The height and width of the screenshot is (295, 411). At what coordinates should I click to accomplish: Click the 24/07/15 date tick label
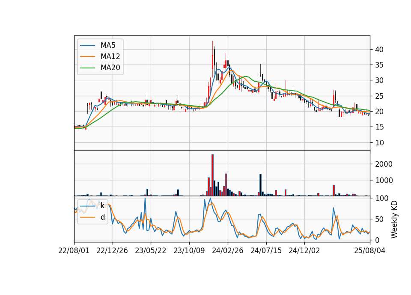pos(266,251)
